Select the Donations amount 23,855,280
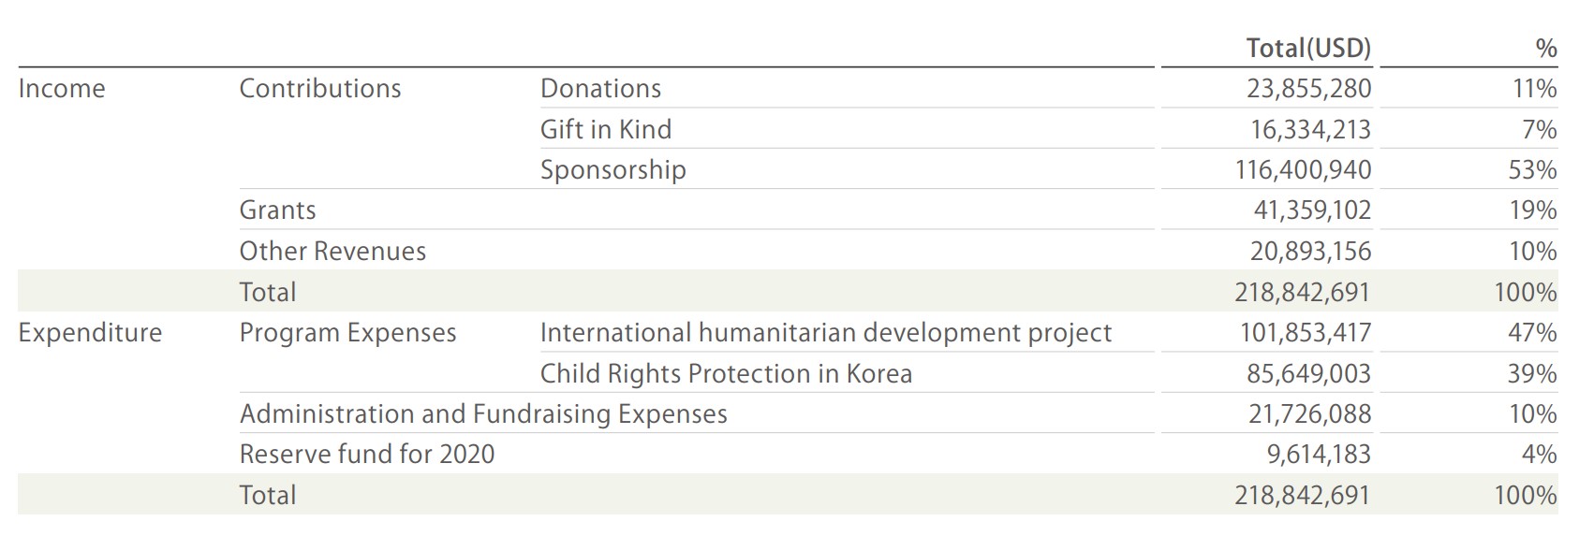 (x=1308, y=89)
